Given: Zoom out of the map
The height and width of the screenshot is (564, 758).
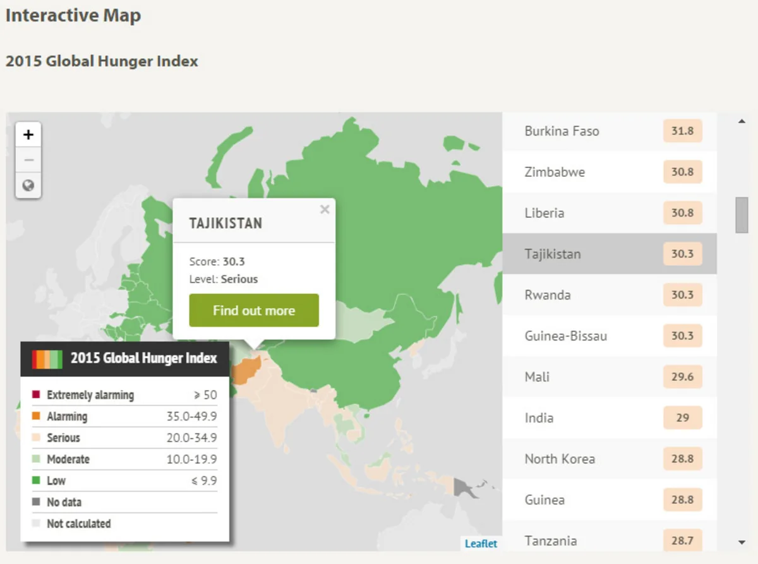Looking at the screenshot, I should click(x=28, y=160).
